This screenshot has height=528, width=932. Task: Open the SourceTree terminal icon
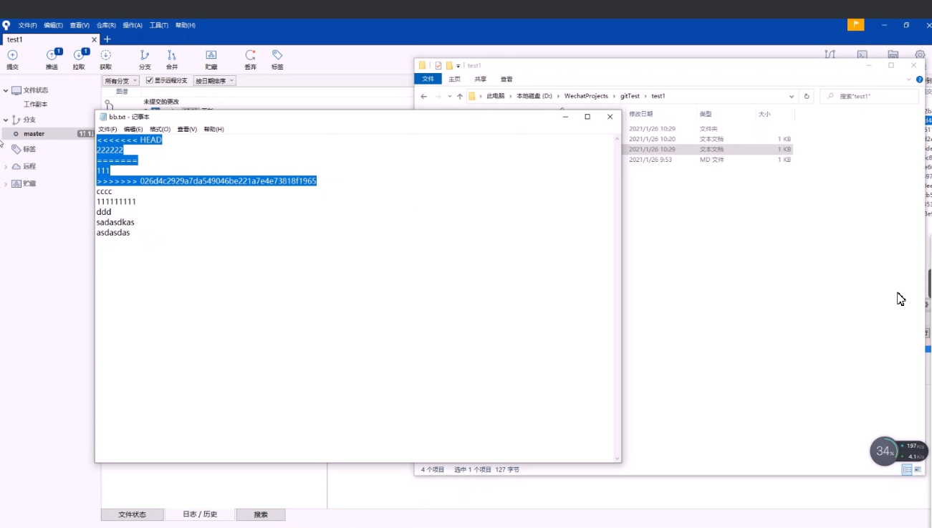click(863, 54)
